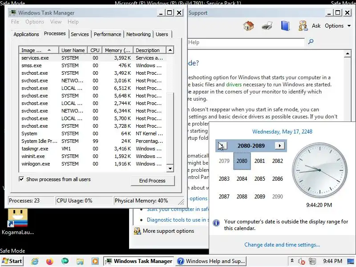Select year 2085 in calendar

(x=259, y=179)
